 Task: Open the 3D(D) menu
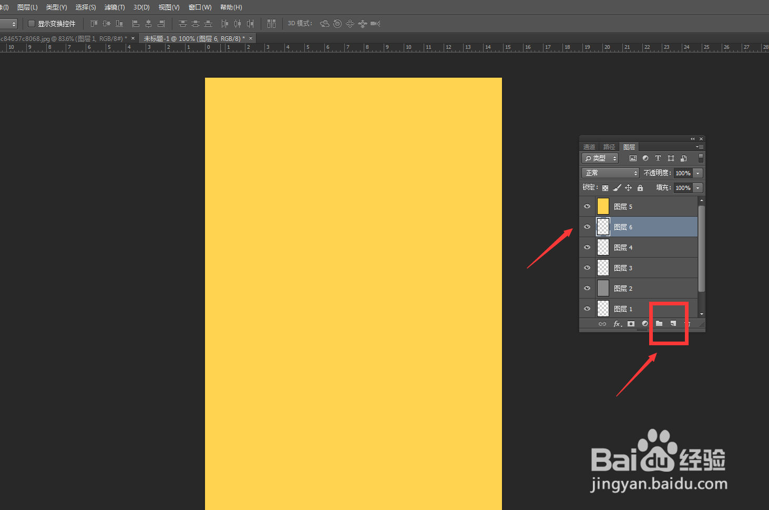point(141,7)
